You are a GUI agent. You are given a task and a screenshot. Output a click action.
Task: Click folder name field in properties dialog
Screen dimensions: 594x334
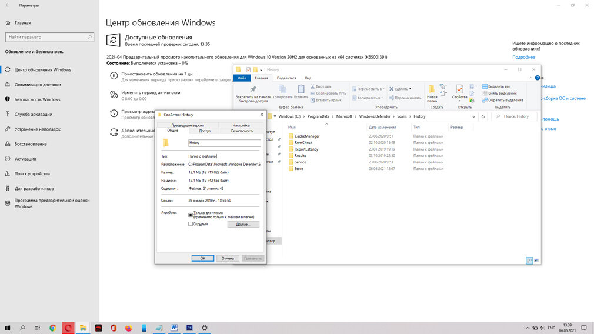point(225,143)
